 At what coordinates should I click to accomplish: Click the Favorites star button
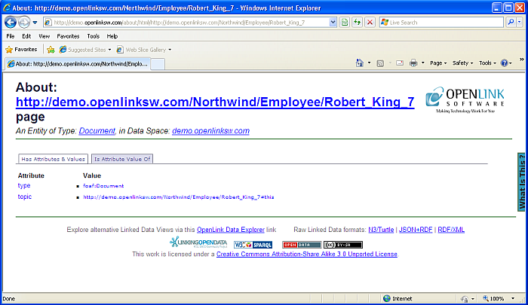click(x=21, y=50)
